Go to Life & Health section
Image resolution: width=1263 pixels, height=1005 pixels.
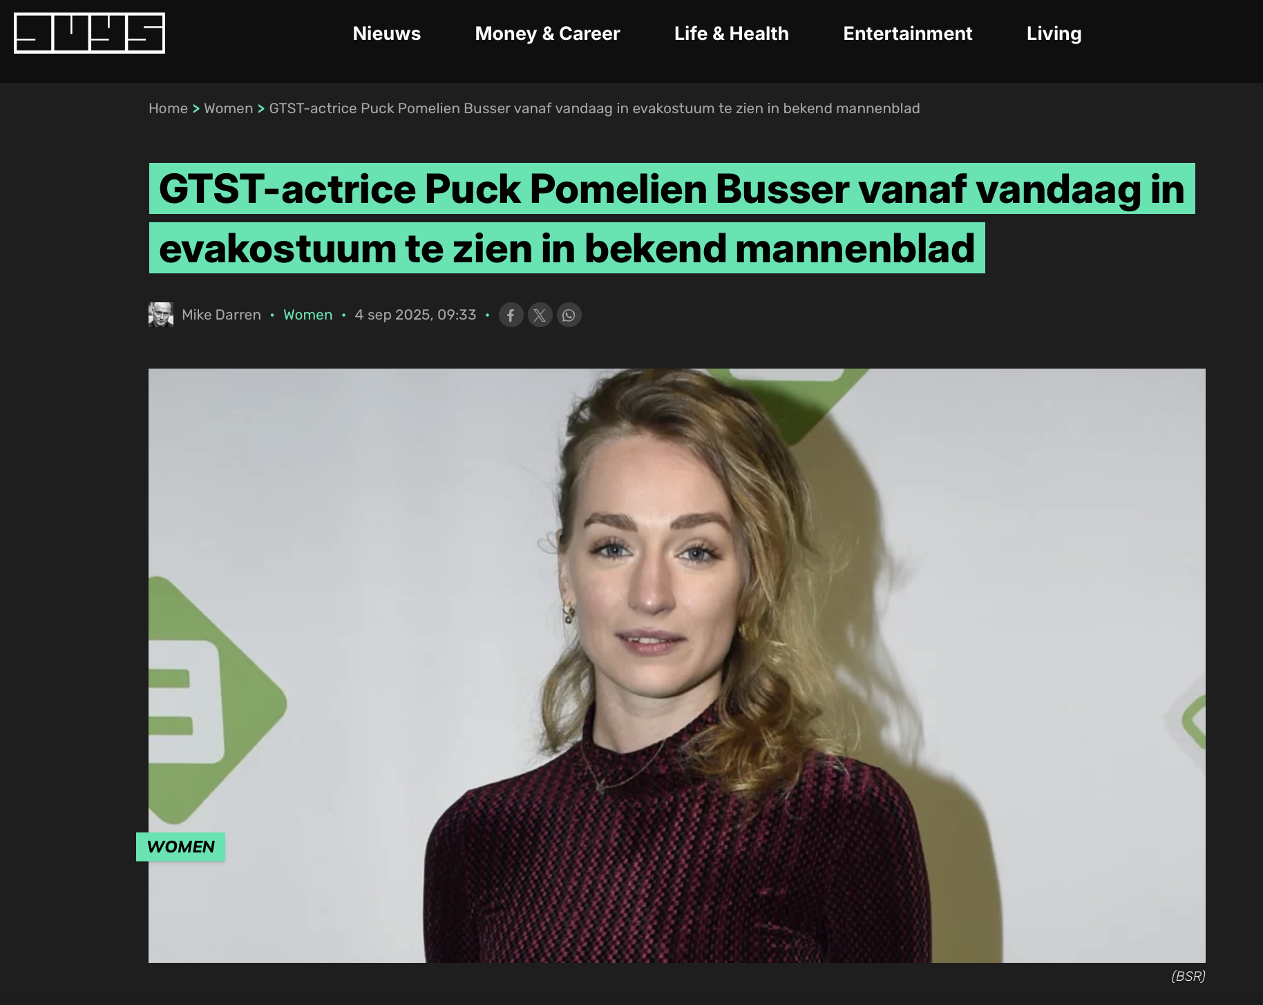coord(731,34)
